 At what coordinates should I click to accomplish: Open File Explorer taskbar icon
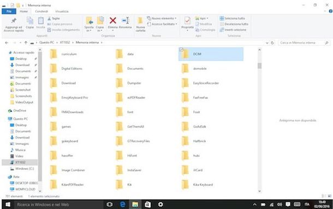click(135, 204)
